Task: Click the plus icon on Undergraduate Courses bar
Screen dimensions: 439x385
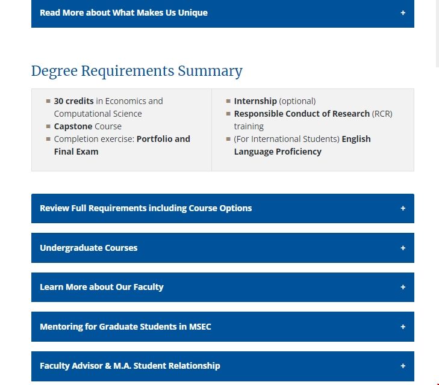Action: (x=403, y=248)
